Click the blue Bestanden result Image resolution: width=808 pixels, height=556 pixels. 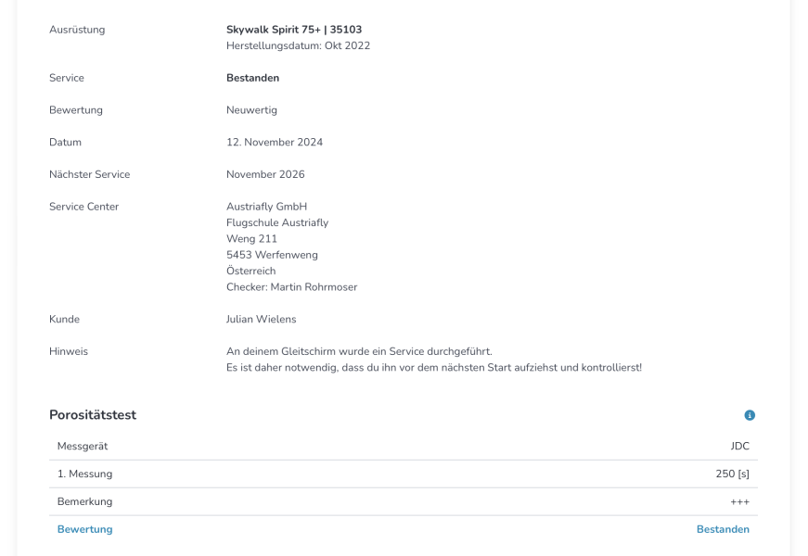point(723,529)
